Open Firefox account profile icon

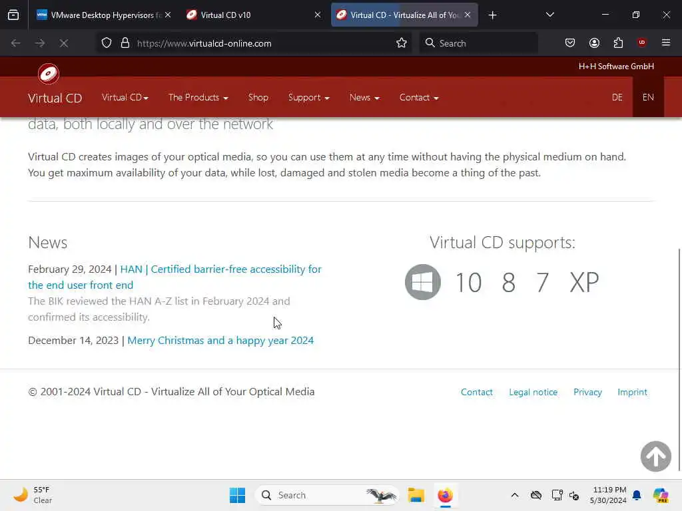point(594,43)
